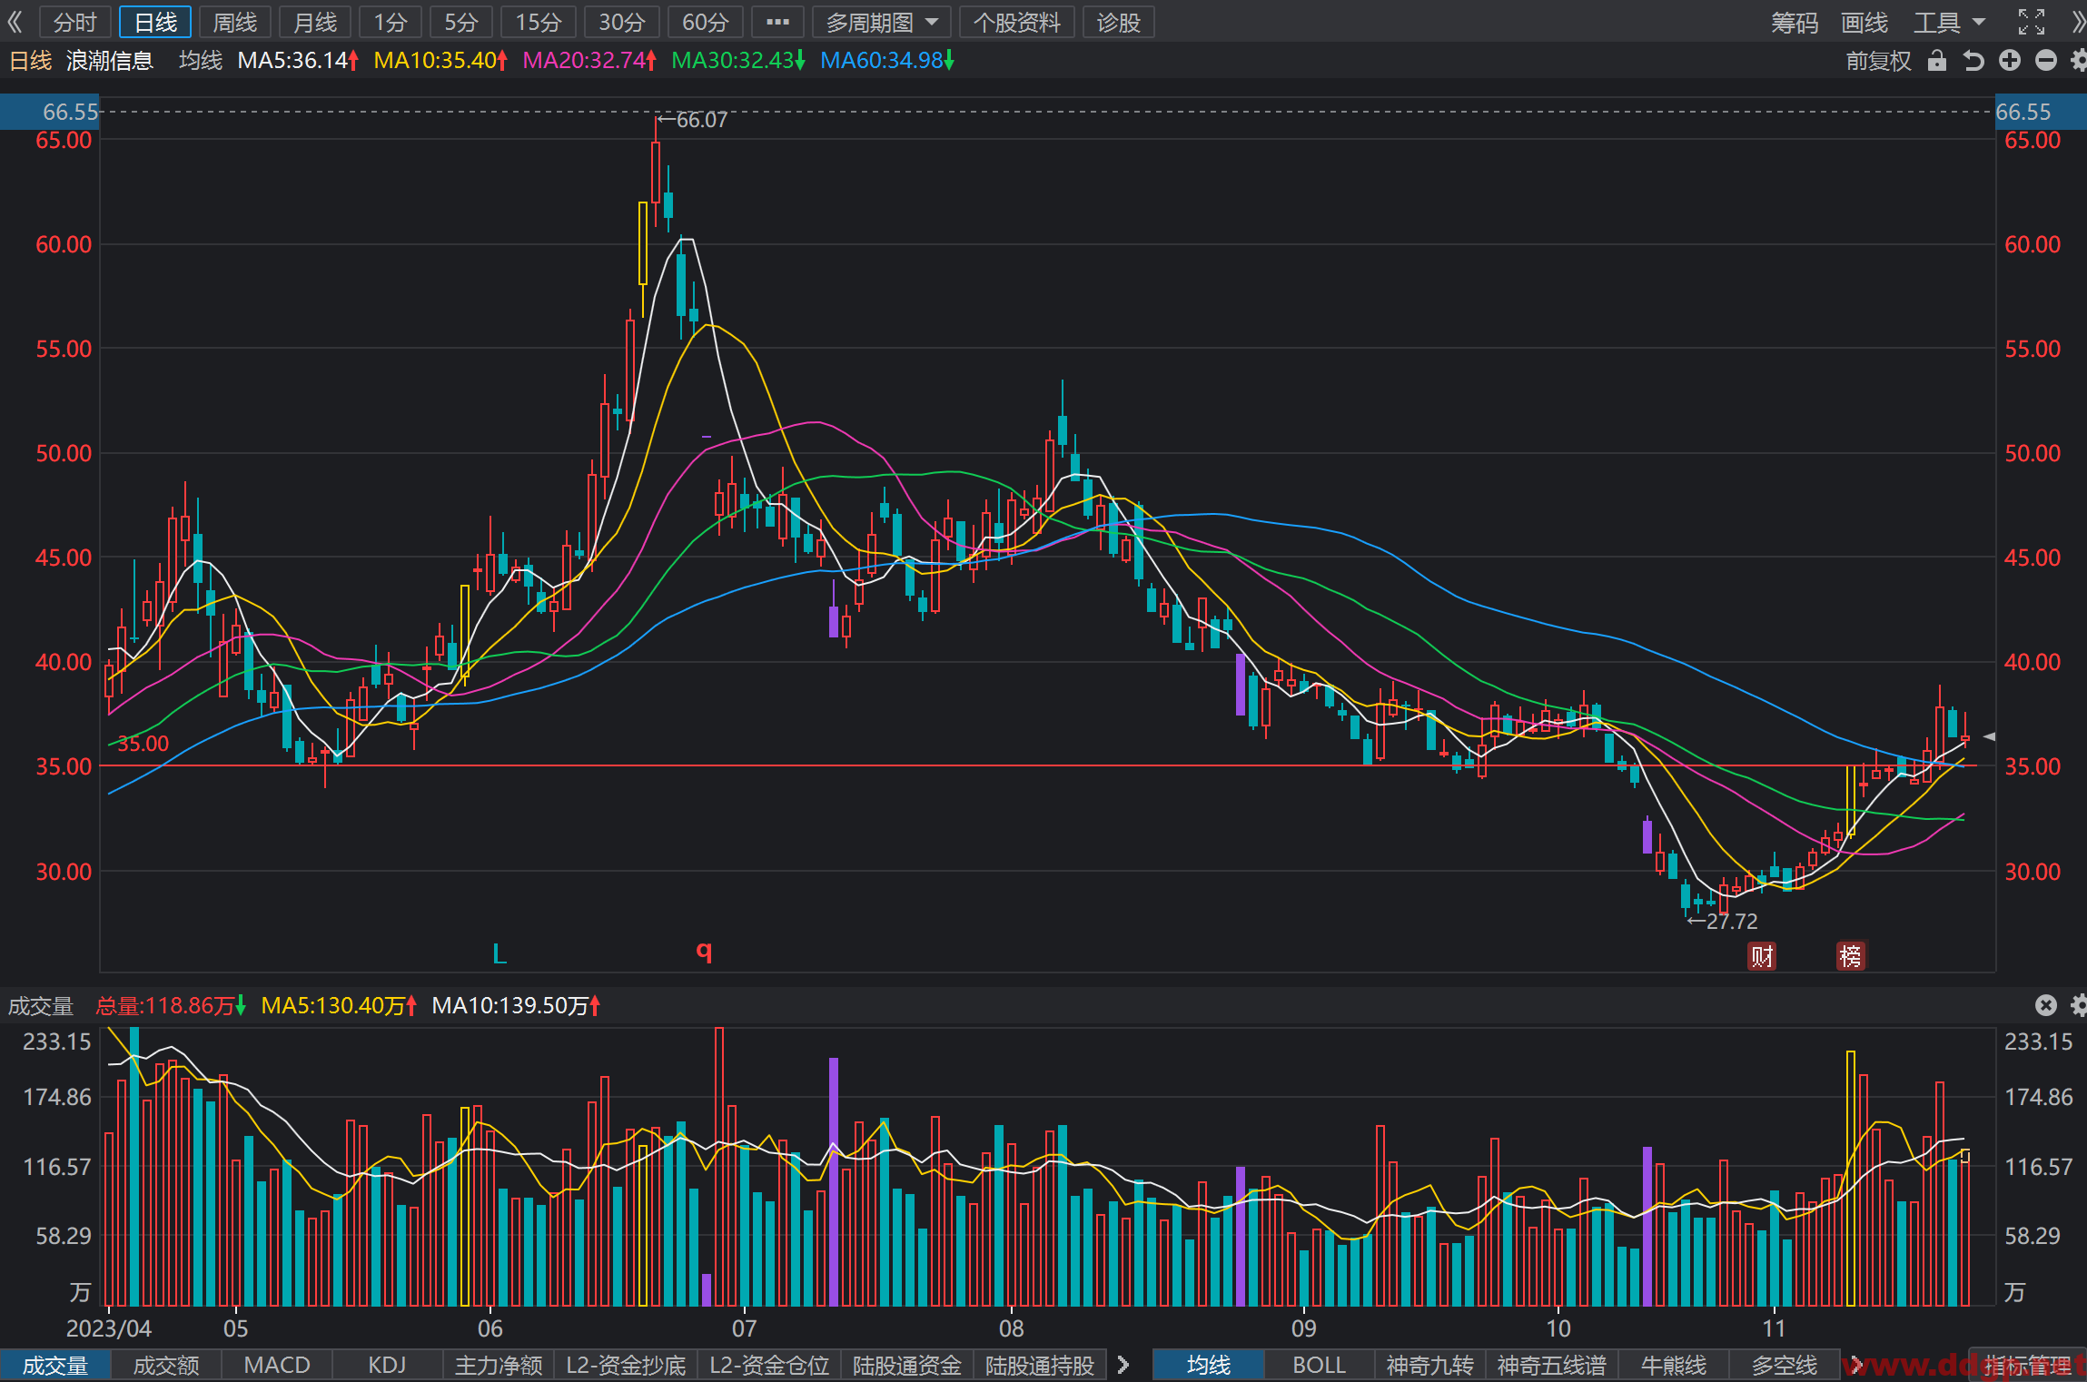Click the 27.72 low price annotation
2087x1382 pixels.
[x=1723, y=921]
